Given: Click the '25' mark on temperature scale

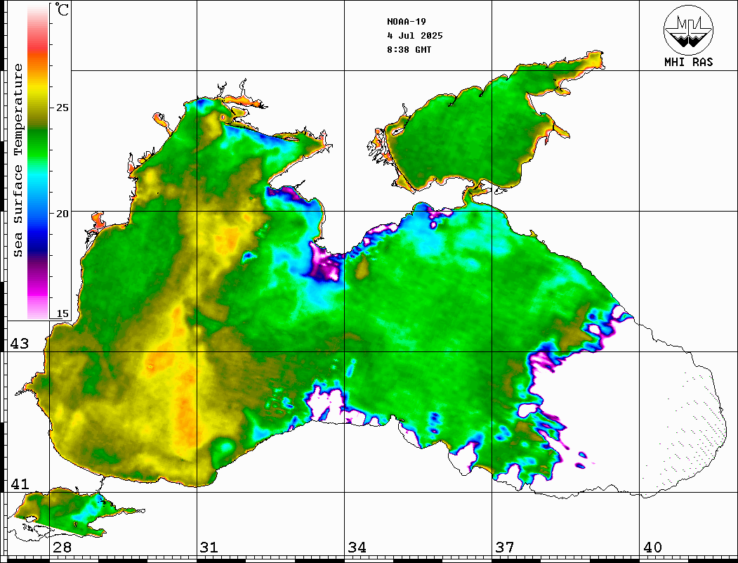Looking at the screenshot, I should [x=62, y=108].
